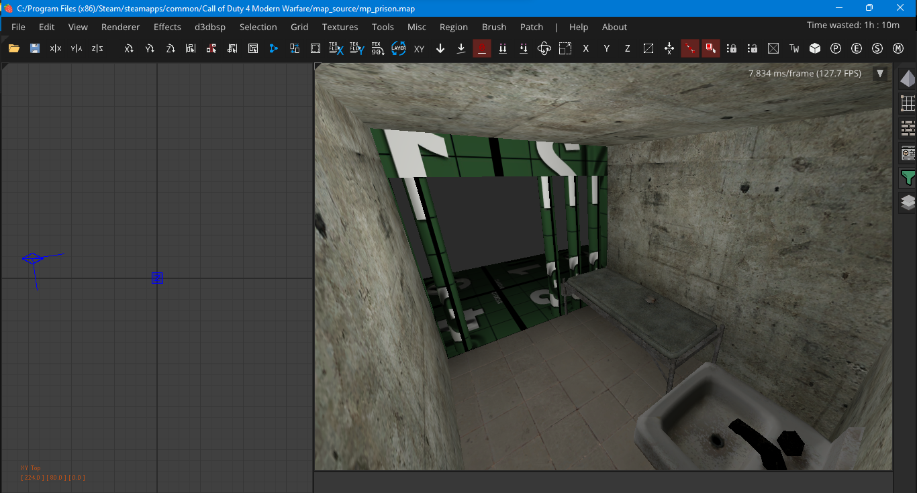Click the white cube icon in toolbar

click(x=815, y=48)
